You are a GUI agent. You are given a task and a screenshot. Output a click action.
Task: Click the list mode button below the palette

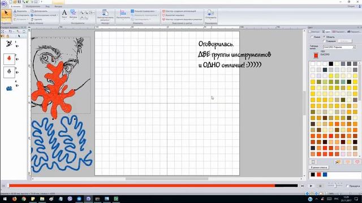[319, 167]
